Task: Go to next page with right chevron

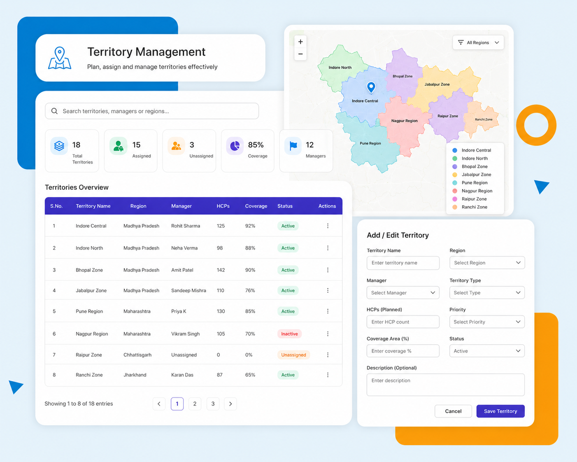Action: pos(230,404)
